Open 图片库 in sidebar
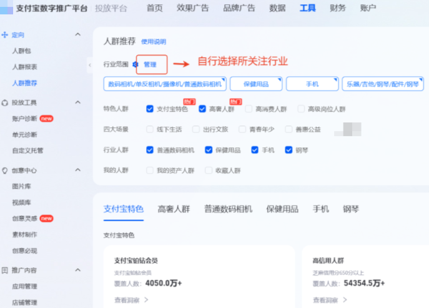Image resolution: width=429 pixels, height=308 pixels. coord(22,186)
